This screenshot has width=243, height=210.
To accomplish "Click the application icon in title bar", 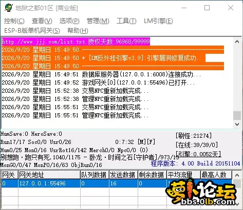I will tap(9, 8).
